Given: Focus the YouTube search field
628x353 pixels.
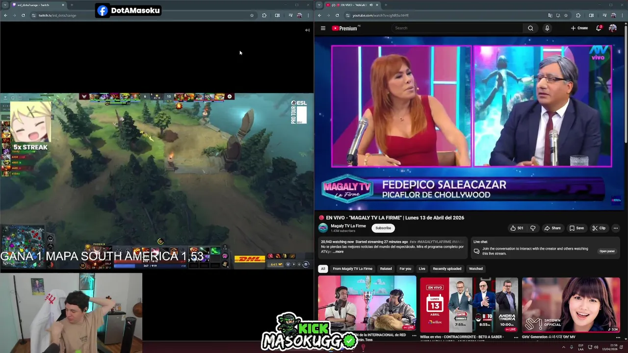Looking at the screenshot, I should (457, 28).
